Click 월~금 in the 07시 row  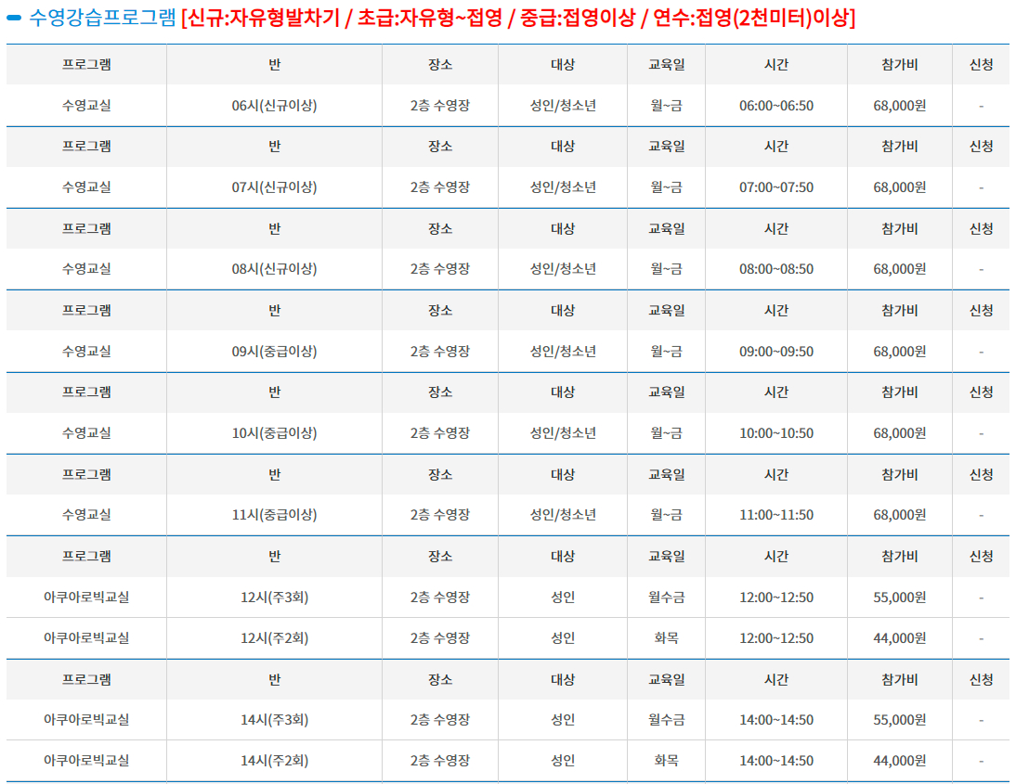[666, 187]
